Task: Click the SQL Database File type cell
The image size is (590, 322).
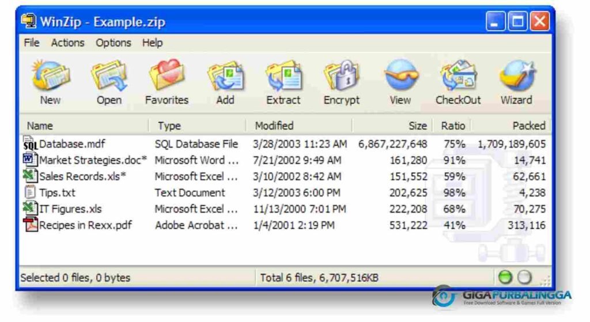Action: [196, 144]
